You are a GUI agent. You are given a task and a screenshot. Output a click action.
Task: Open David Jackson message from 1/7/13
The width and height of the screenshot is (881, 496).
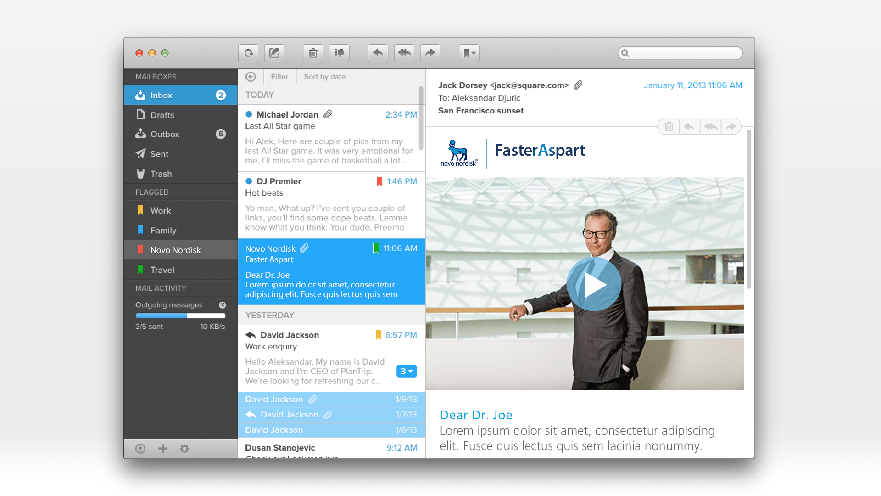pos(331,414)
